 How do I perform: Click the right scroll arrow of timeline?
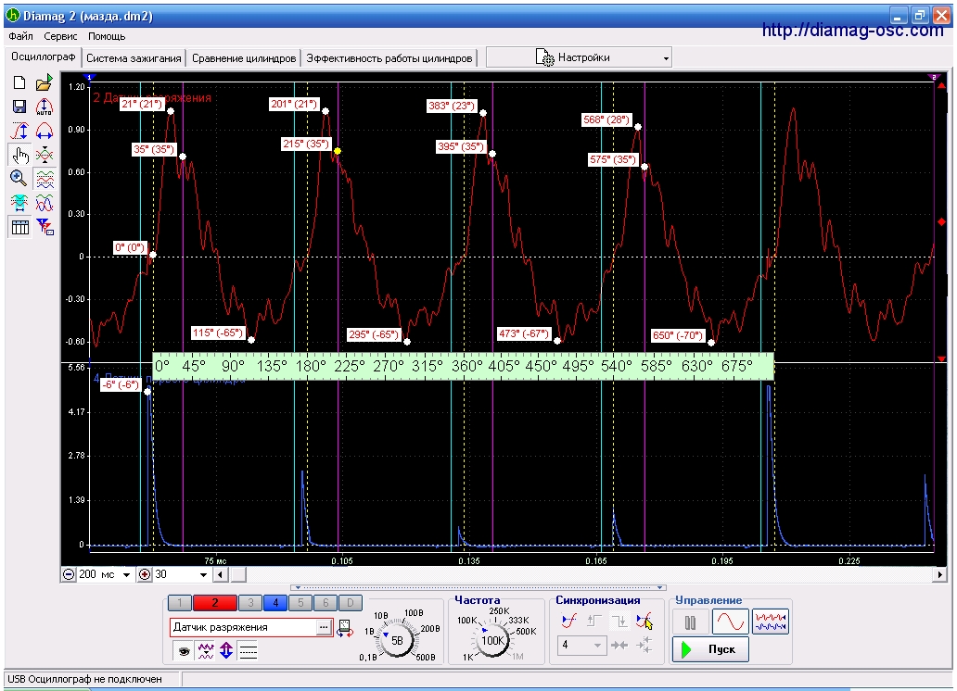(x=940, y=574)
